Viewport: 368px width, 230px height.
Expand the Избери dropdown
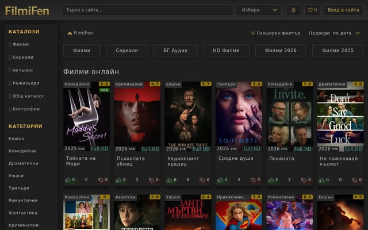click(258, 10)
